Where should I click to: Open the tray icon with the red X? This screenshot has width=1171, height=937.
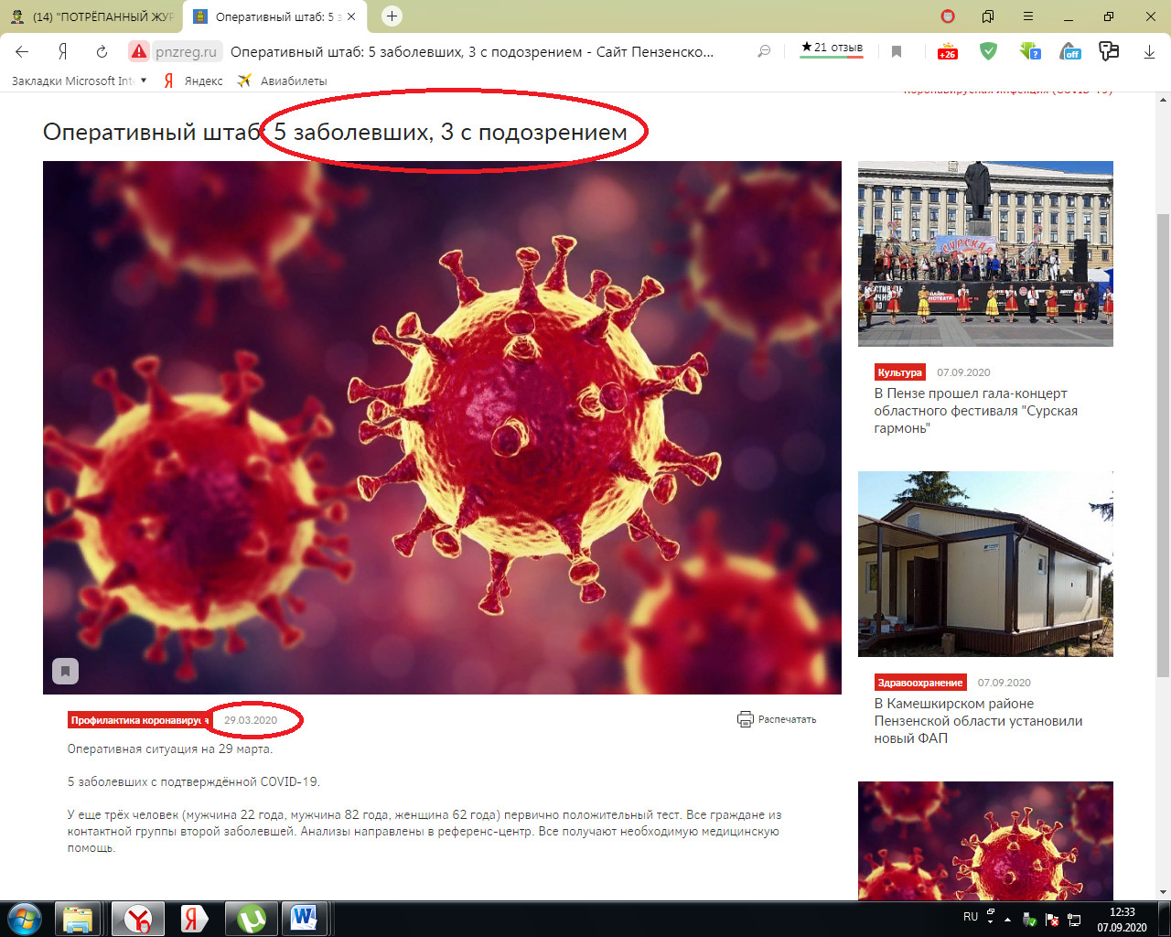tap(1052, 919)
